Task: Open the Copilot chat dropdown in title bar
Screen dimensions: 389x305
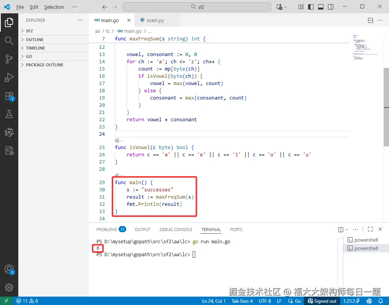Action: pyautogui.click(x=285, y=7)
